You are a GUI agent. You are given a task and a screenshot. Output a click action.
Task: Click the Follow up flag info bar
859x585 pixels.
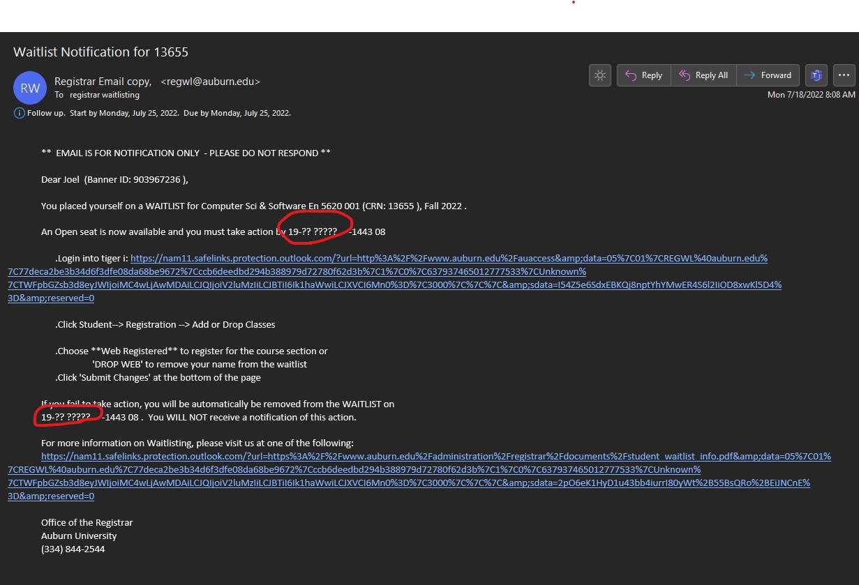[159, 113]
